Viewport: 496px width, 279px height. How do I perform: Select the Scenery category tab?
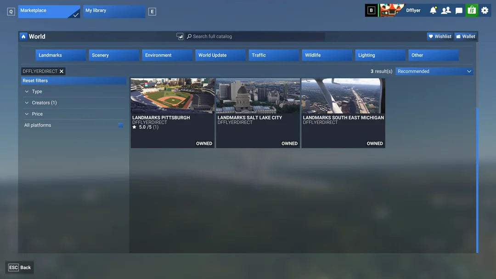[x=113, y=55]
